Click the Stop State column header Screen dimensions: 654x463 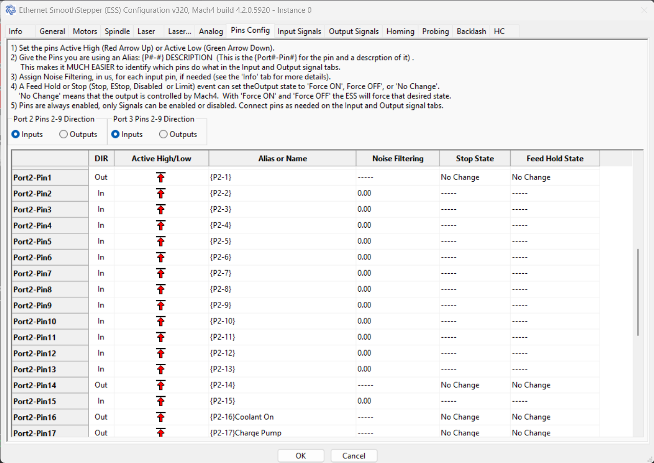coord(475,159)
